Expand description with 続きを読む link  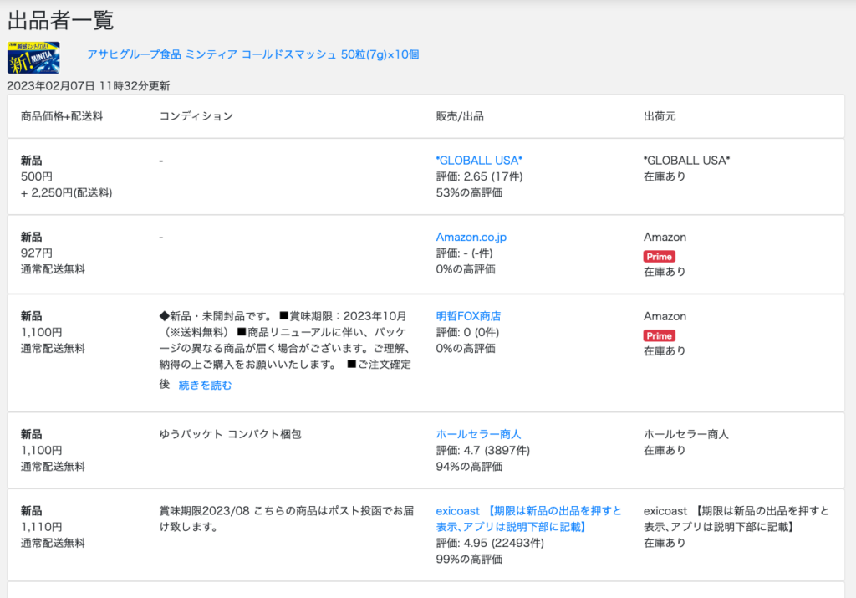click(206, 385)
